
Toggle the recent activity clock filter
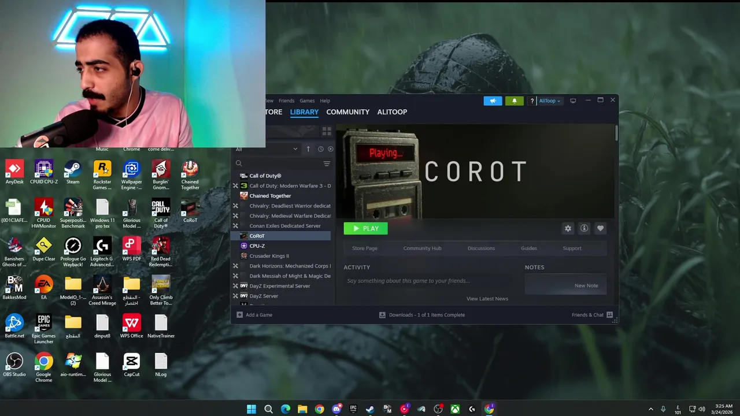pyautogui.click(x=320, y=149)
